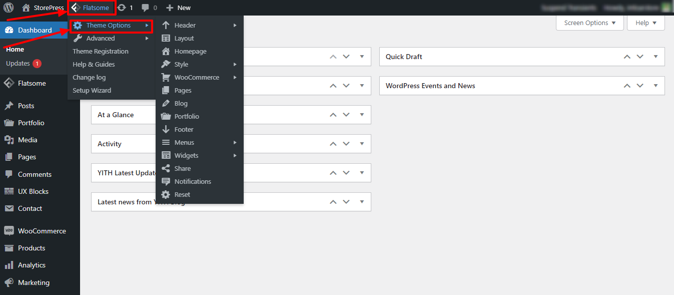This screenshot has width=674, height=295.
Task: Open the comments bubble icon in admin bar
Action: point(145,7)
